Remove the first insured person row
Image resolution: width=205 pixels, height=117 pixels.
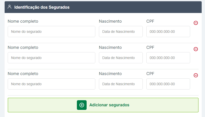tap(196, 23)
